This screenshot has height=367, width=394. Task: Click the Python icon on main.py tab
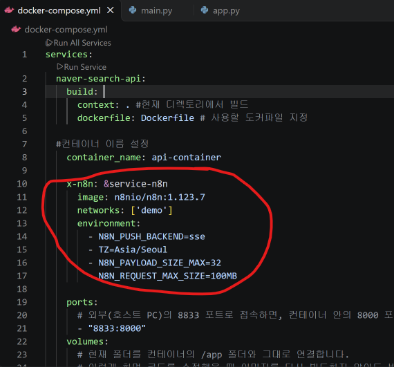point(133,10)
